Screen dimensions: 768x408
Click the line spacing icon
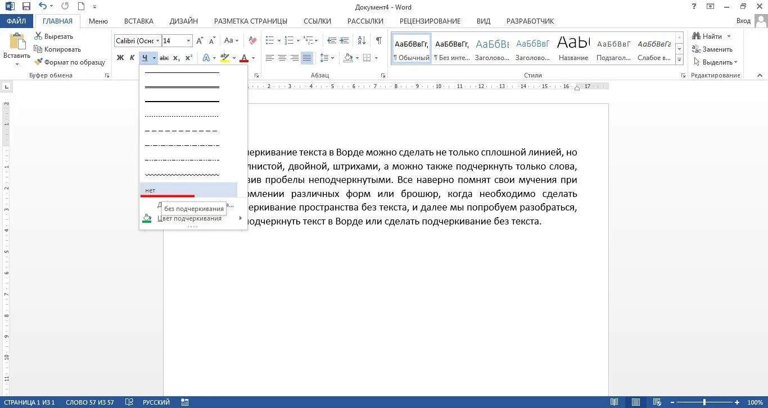tap(325, 58)
